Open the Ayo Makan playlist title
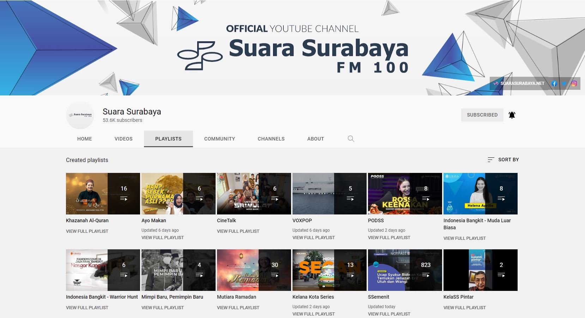The height and width of the screenshot is (318, 585). click(153, 220)
